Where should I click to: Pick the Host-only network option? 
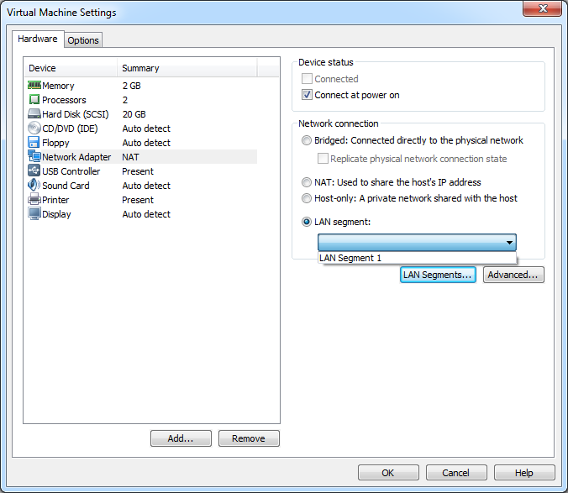point(307,198)
